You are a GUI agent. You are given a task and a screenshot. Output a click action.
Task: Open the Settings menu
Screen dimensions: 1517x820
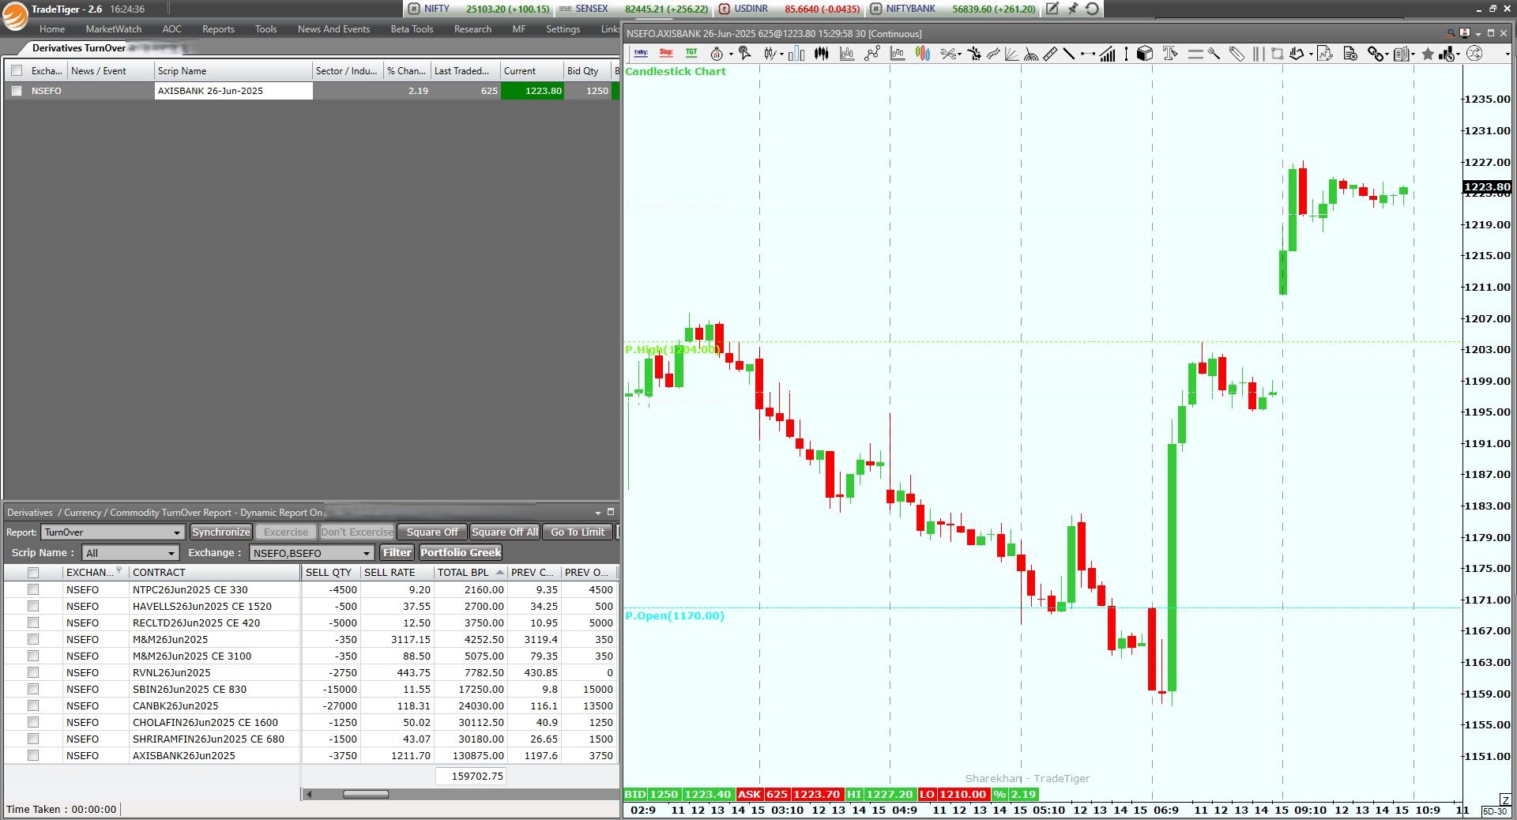563,29
